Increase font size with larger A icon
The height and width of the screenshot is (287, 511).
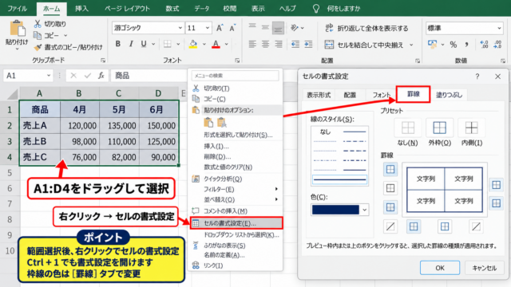click(220, 28)
